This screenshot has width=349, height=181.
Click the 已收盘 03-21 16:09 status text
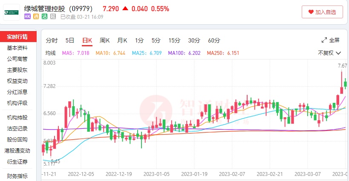coord(82,17)
